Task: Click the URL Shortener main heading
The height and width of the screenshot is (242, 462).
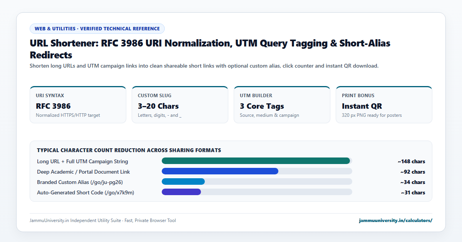Action: pos(210,49)
